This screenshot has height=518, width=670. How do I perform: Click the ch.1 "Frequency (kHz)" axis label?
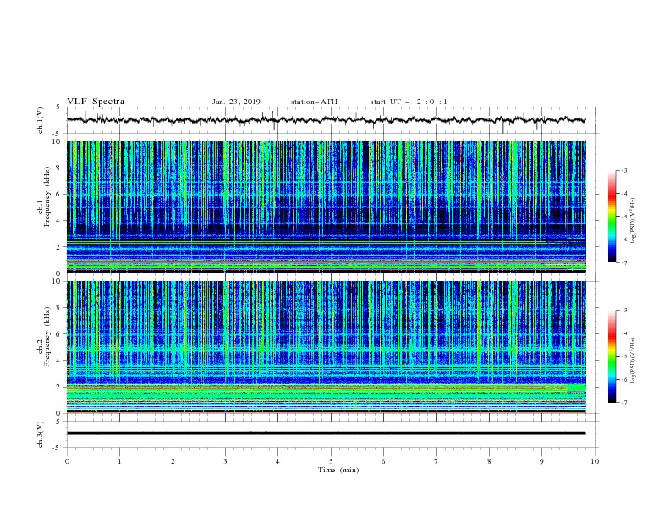point(47,196)
